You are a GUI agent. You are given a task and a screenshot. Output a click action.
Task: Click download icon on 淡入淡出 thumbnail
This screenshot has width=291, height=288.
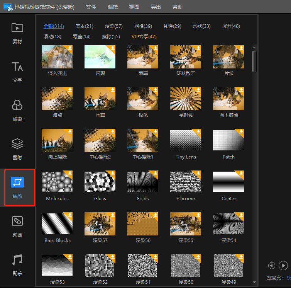tap(70, 48)
